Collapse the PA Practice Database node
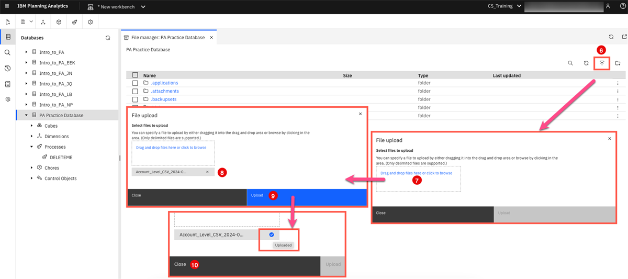 [26, 115]
